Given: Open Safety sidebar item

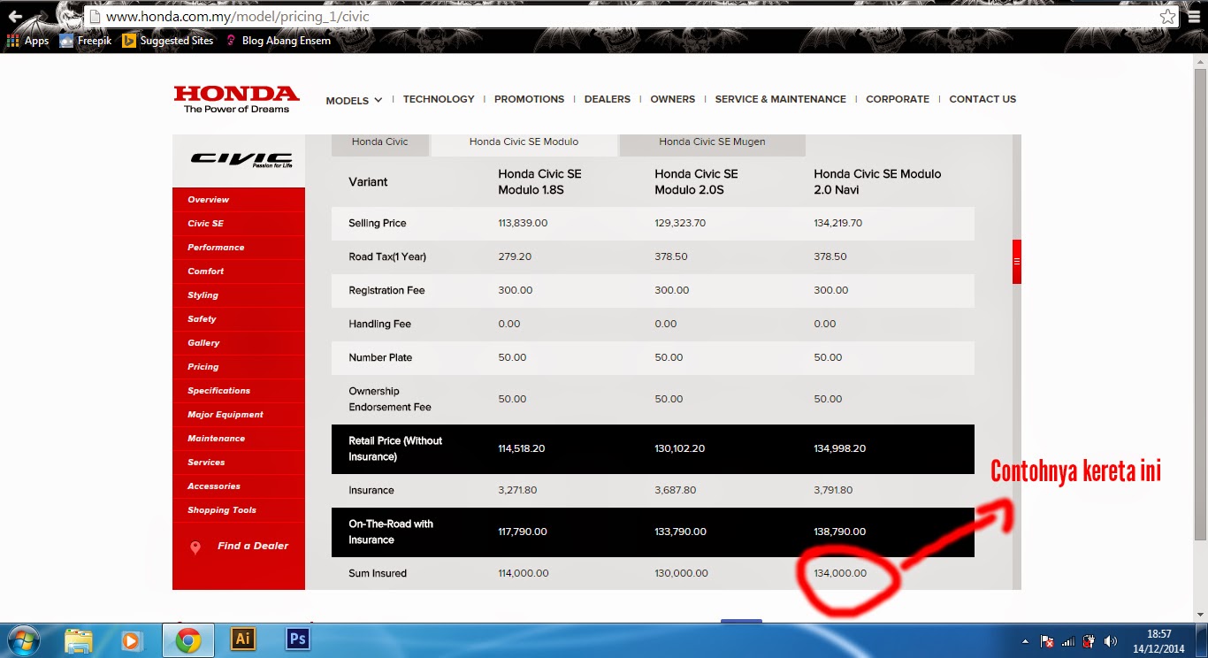Looking at the screenshot, I should [x=239, y=319].
